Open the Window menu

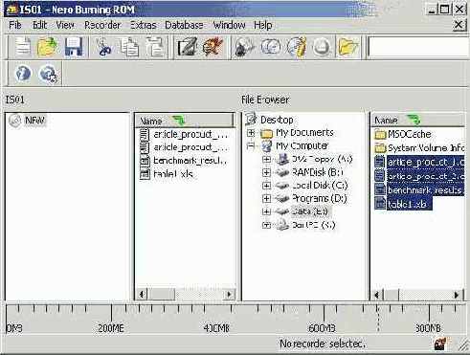coord(229,25)
